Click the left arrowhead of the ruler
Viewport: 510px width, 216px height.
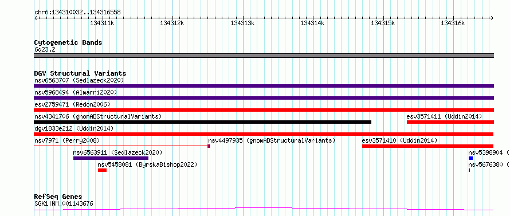36,18
